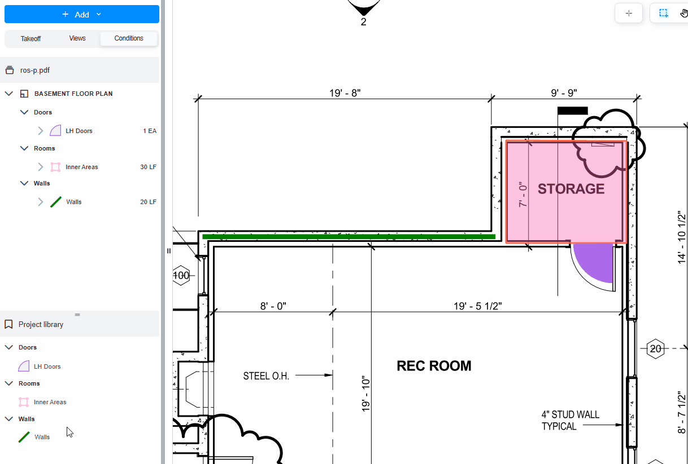Collapse the BASEMENT FLOOR PLAN tree node
Image resolution: width=688 pixels, height=464 pixels.
click(x=9, y=94)
